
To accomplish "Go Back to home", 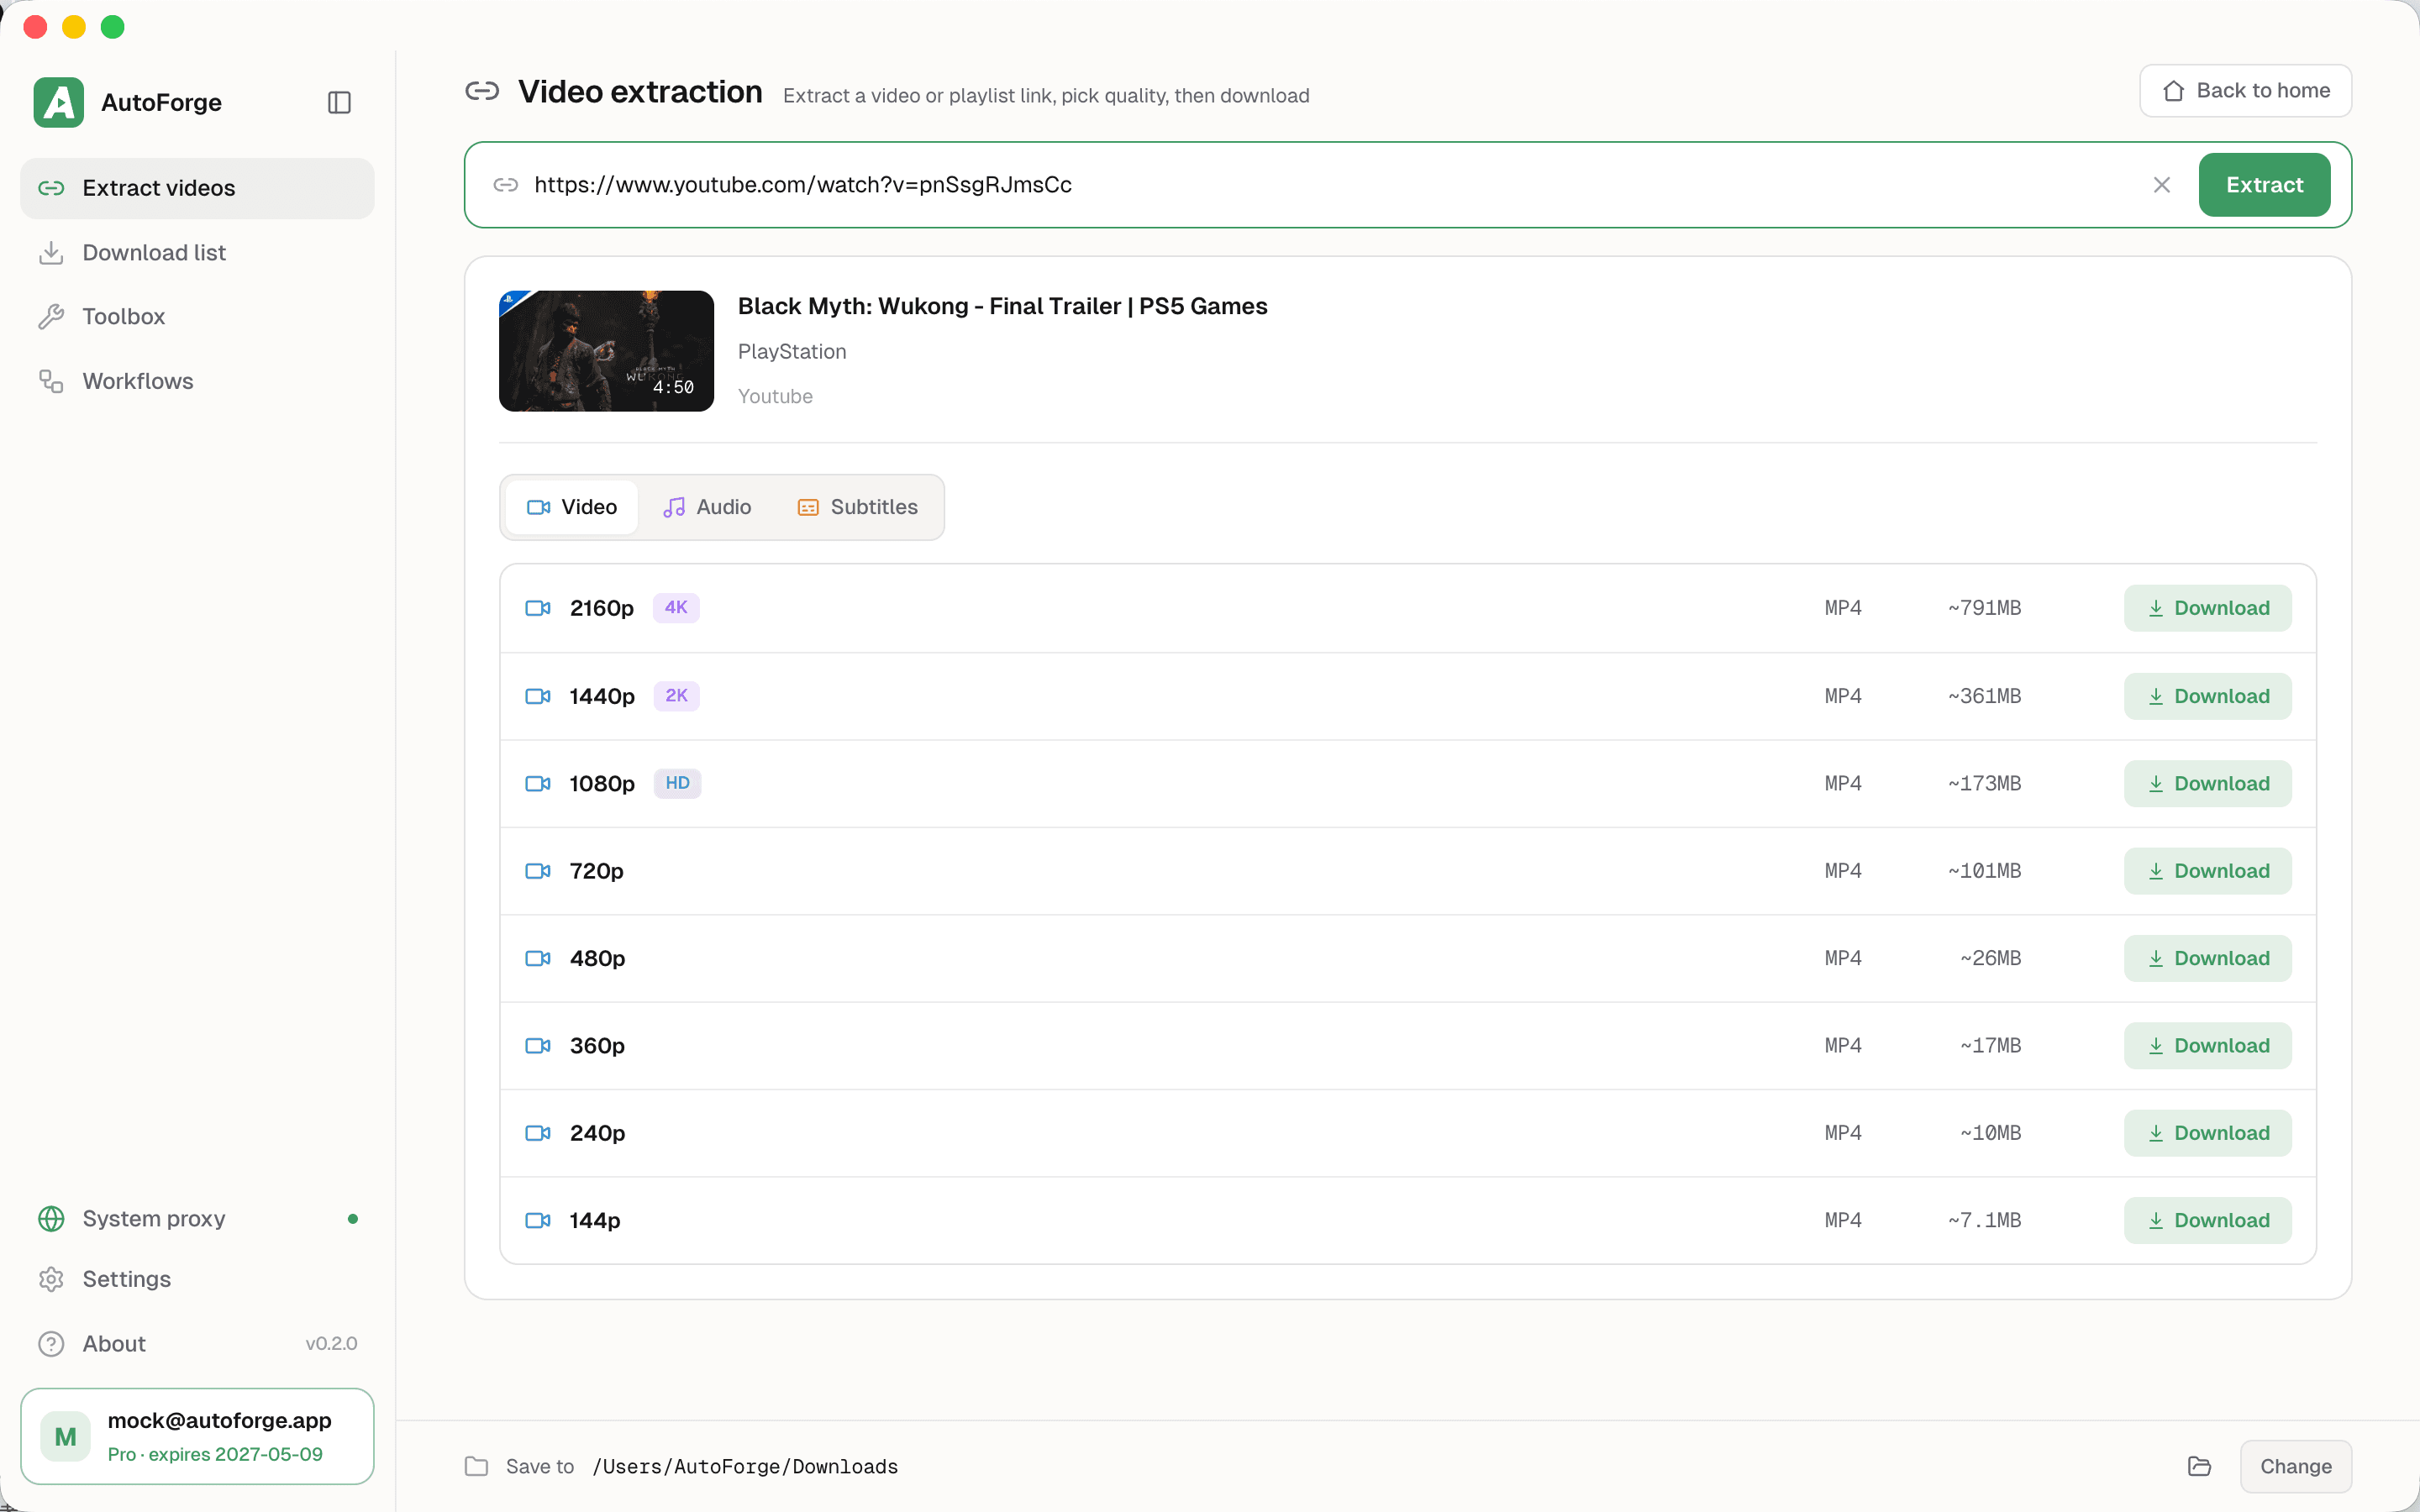I will (2245, 91).
